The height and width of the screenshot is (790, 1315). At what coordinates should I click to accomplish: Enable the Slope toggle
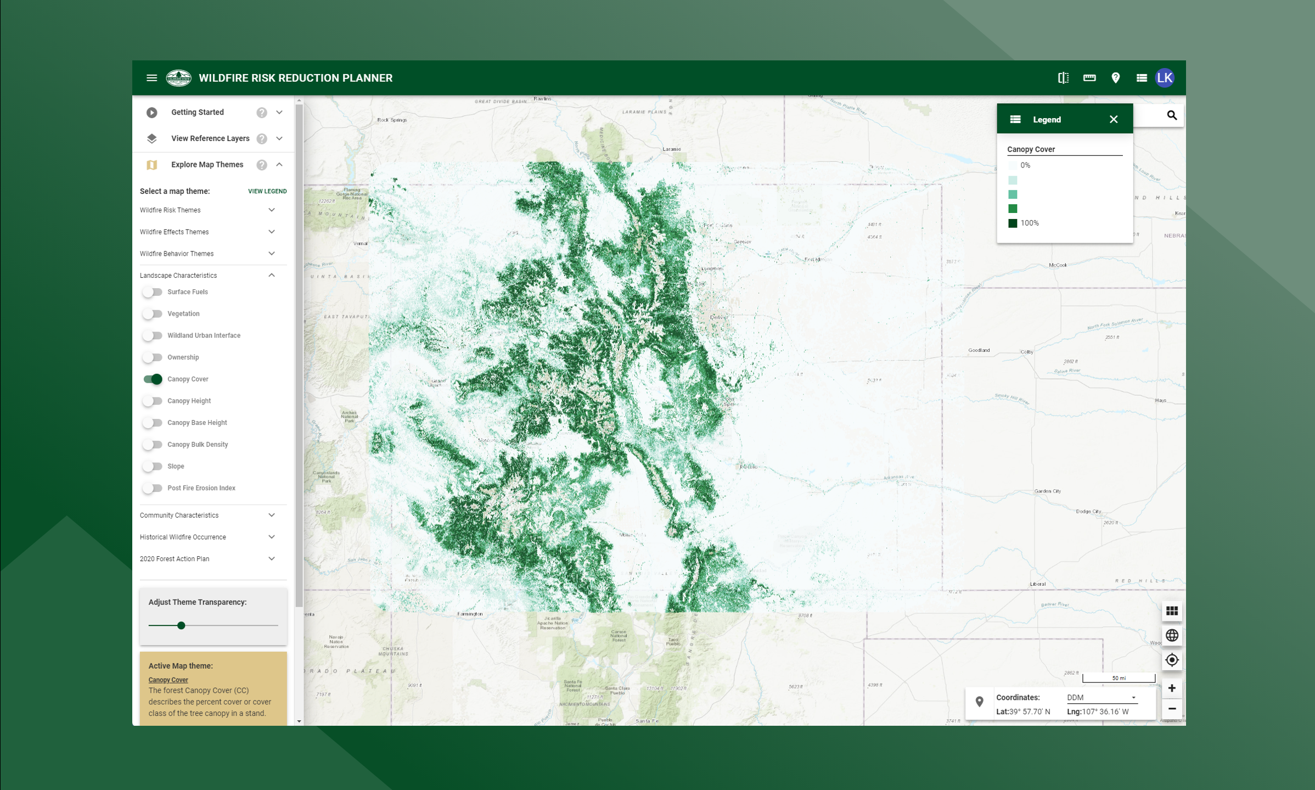pyautogui.click(x=152, y=466)
